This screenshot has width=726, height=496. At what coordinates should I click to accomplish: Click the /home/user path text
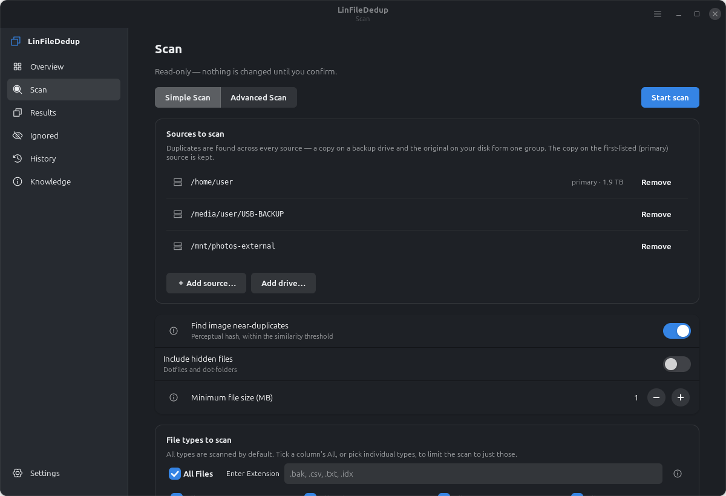tap(212, 182)
